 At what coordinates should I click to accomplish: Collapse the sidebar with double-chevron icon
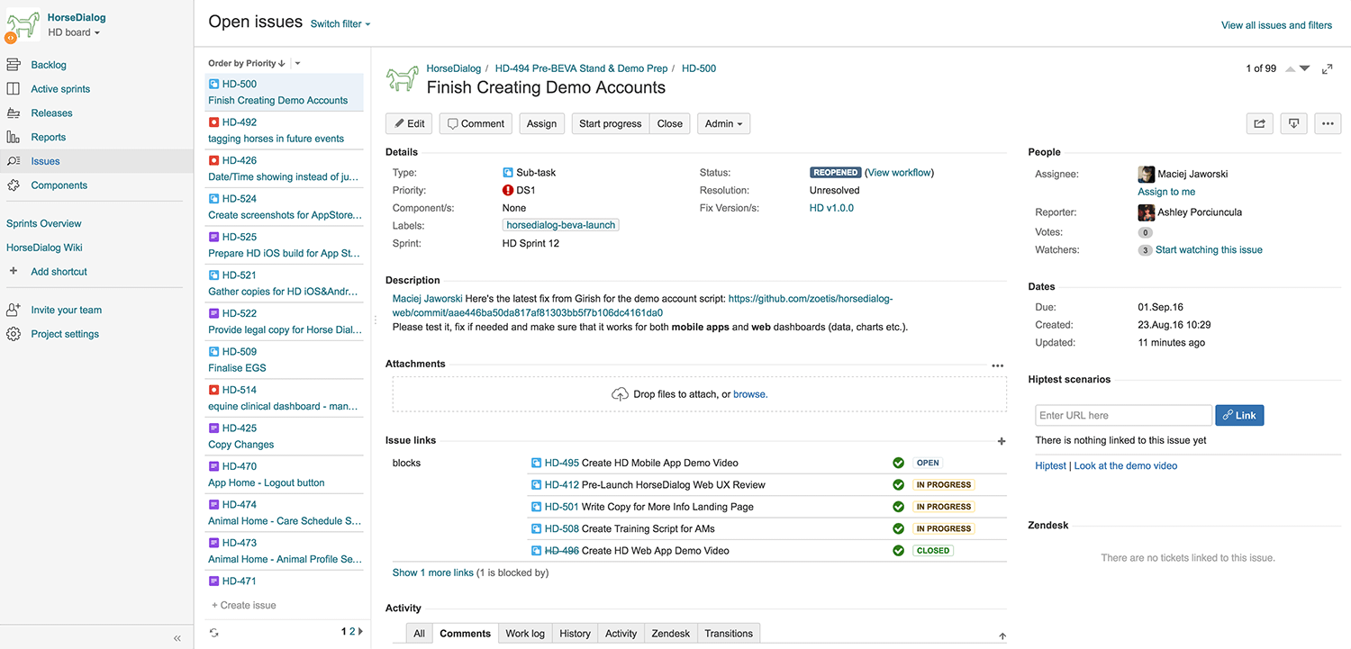click(x=177, y=638)
